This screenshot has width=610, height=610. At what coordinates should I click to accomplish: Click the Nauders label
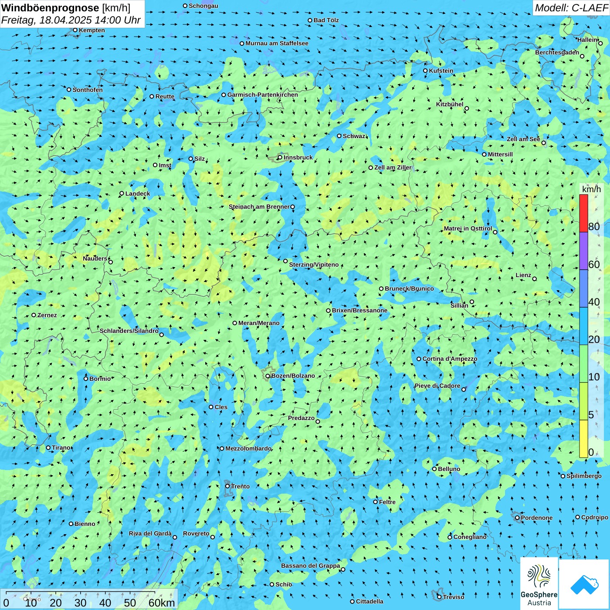click(95, 258)
